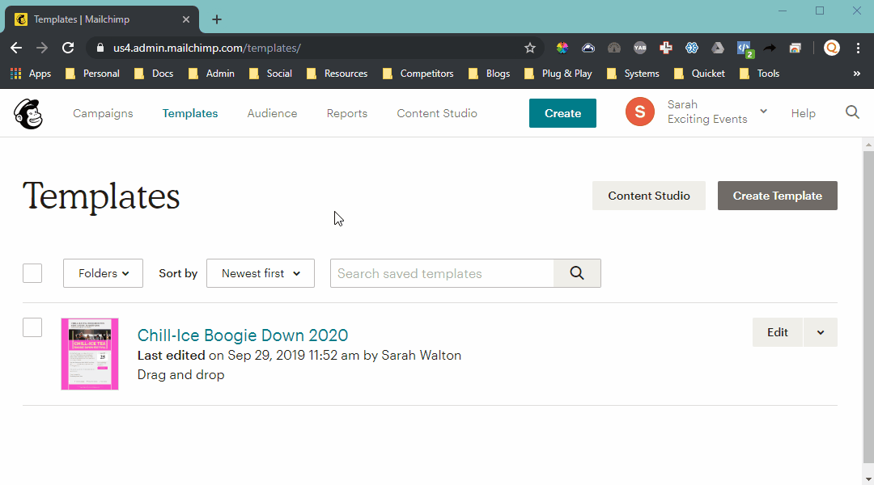Open Reports in the navigation

pyautogui.click(x=346, y=113)
